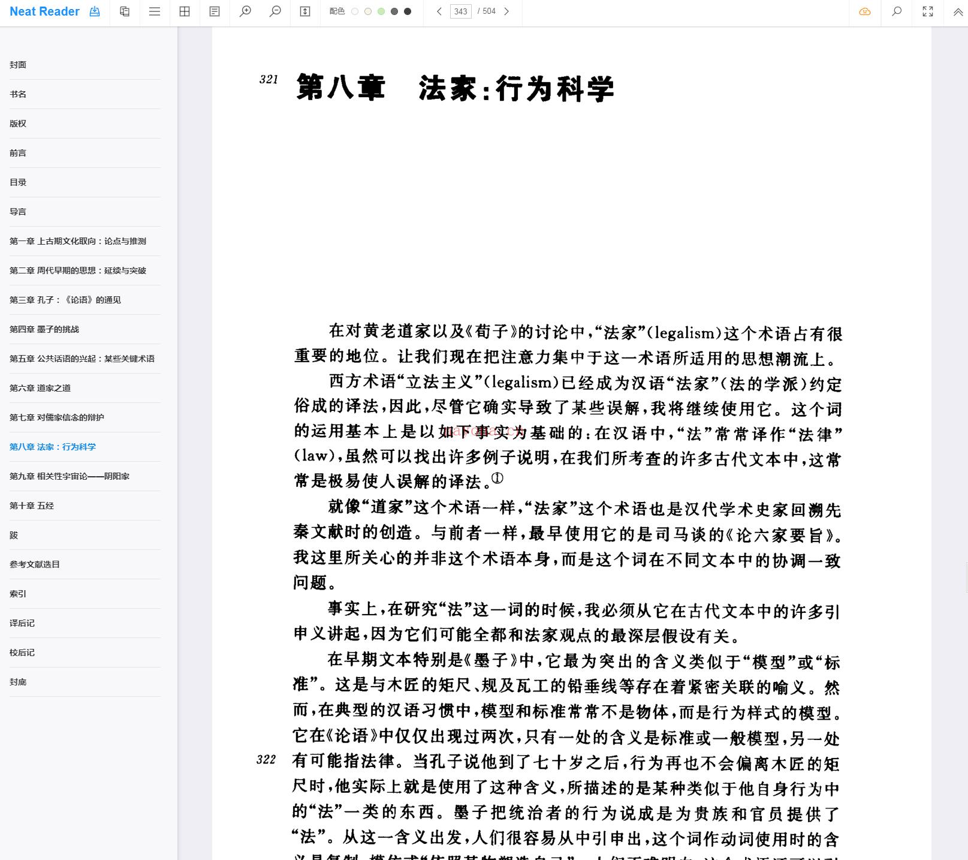
Task: Open the notes panel icon
Action: (215, 11)
